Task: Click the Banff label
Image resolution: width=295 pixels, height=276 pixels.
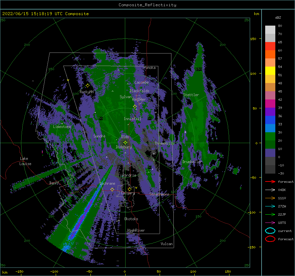Action: point(54,183)
